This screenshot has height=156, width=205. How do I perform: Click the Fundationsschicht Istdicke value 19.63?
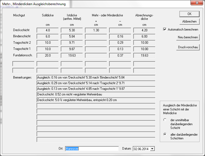(72, 55)
